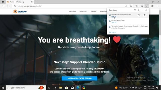Open the Collections icon in toolbar
Screen dimensions: 161x90
pyautogui.click(x=142, y=6)
